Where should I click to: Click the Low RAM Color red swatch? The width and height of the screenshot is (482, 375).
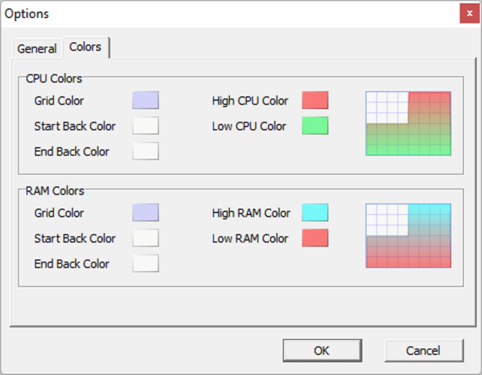point(315,238)
